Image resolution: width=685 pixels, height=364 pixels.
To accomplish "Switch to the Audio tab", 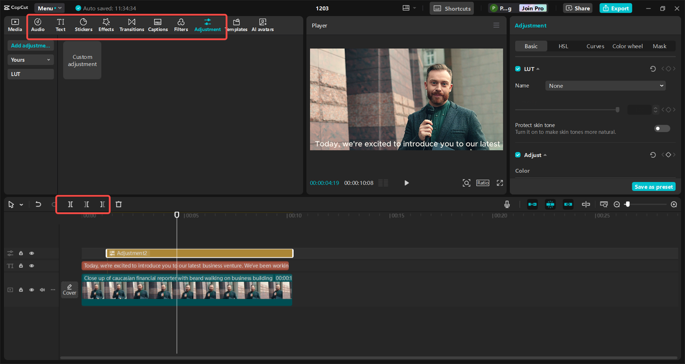I will (38, 25).
